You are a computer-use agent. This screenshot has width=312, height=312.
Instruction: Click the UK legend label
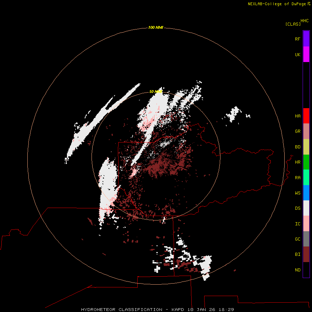297,54
